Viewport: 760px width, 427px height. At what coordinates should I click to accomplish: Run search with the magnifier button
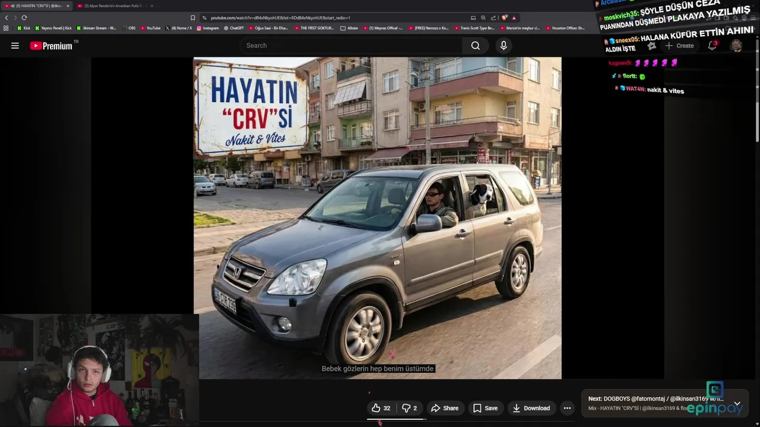[x=476, y=46]
